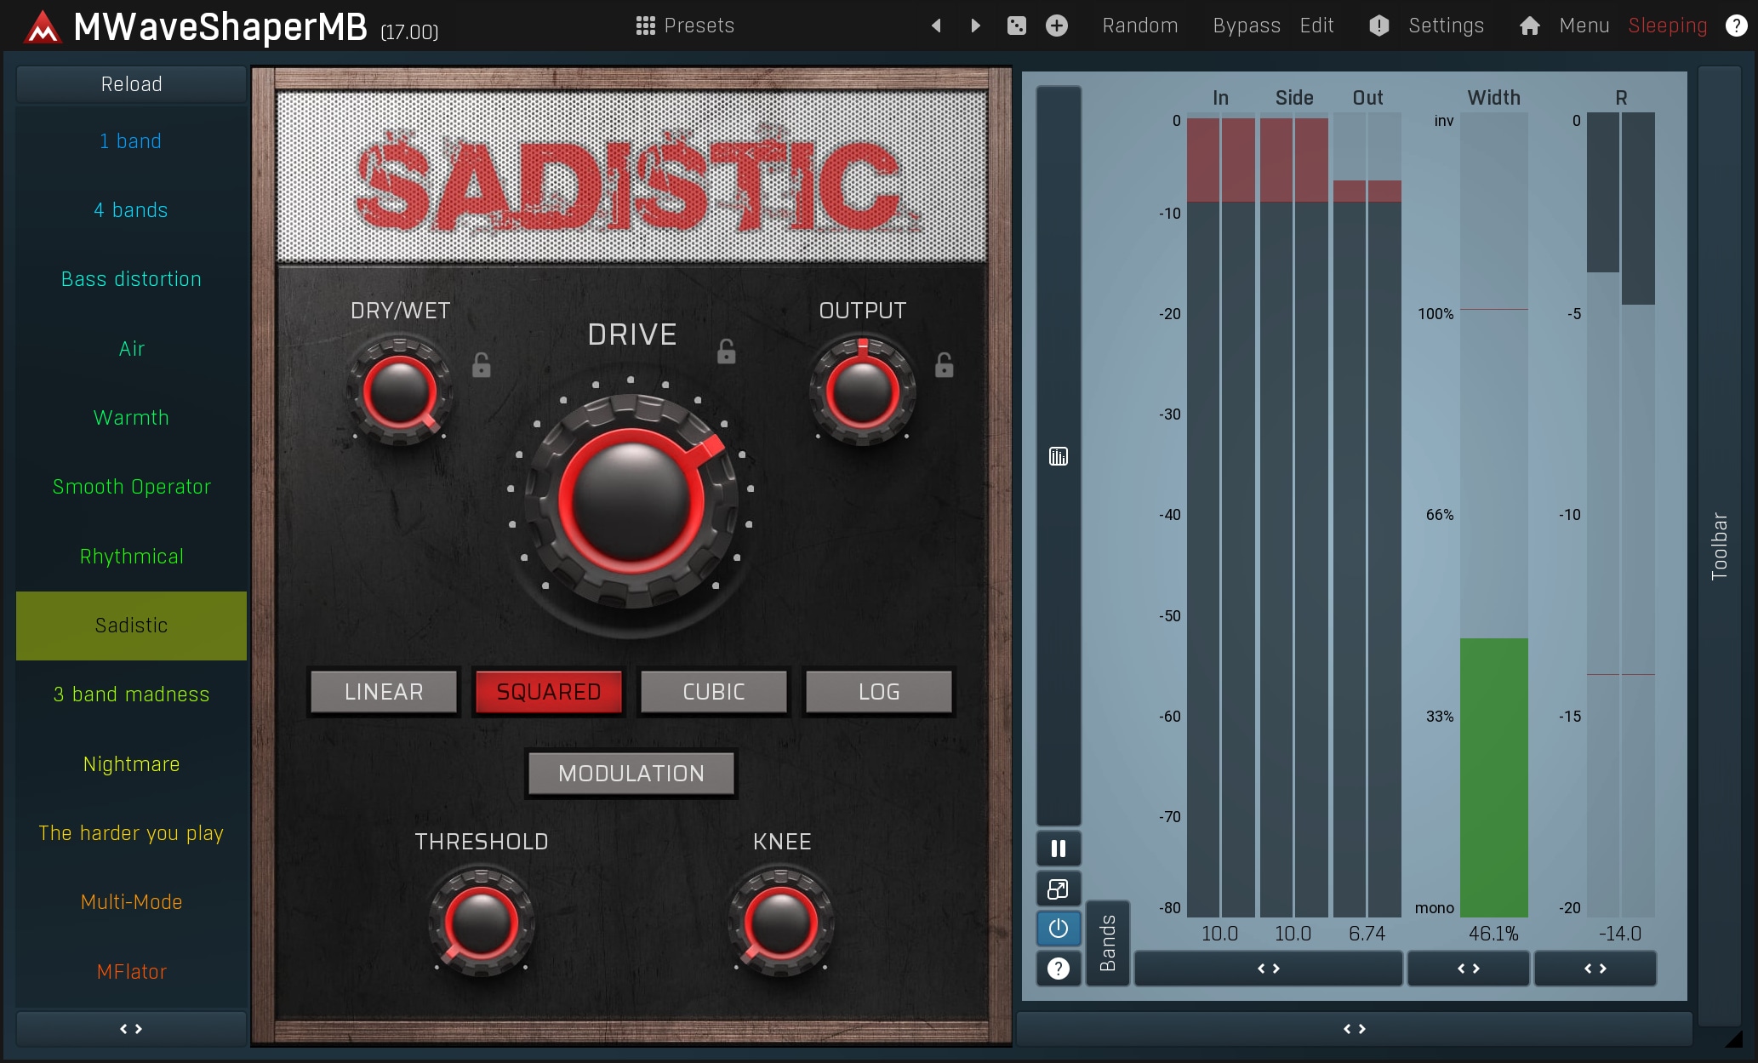Pause the meters display
This screenshot has width=1758, height=1063.
coord(1058,849)
